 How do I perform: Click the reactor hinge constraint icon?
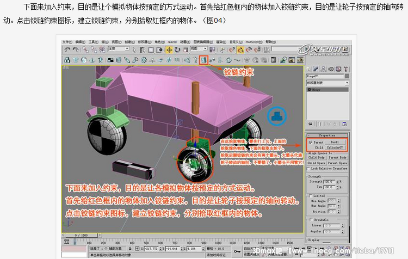pyautogui.click(x=203, y=60)
